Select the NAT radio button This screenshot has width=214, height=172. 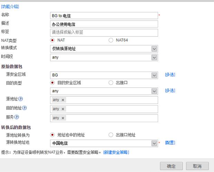click(52, 40)
